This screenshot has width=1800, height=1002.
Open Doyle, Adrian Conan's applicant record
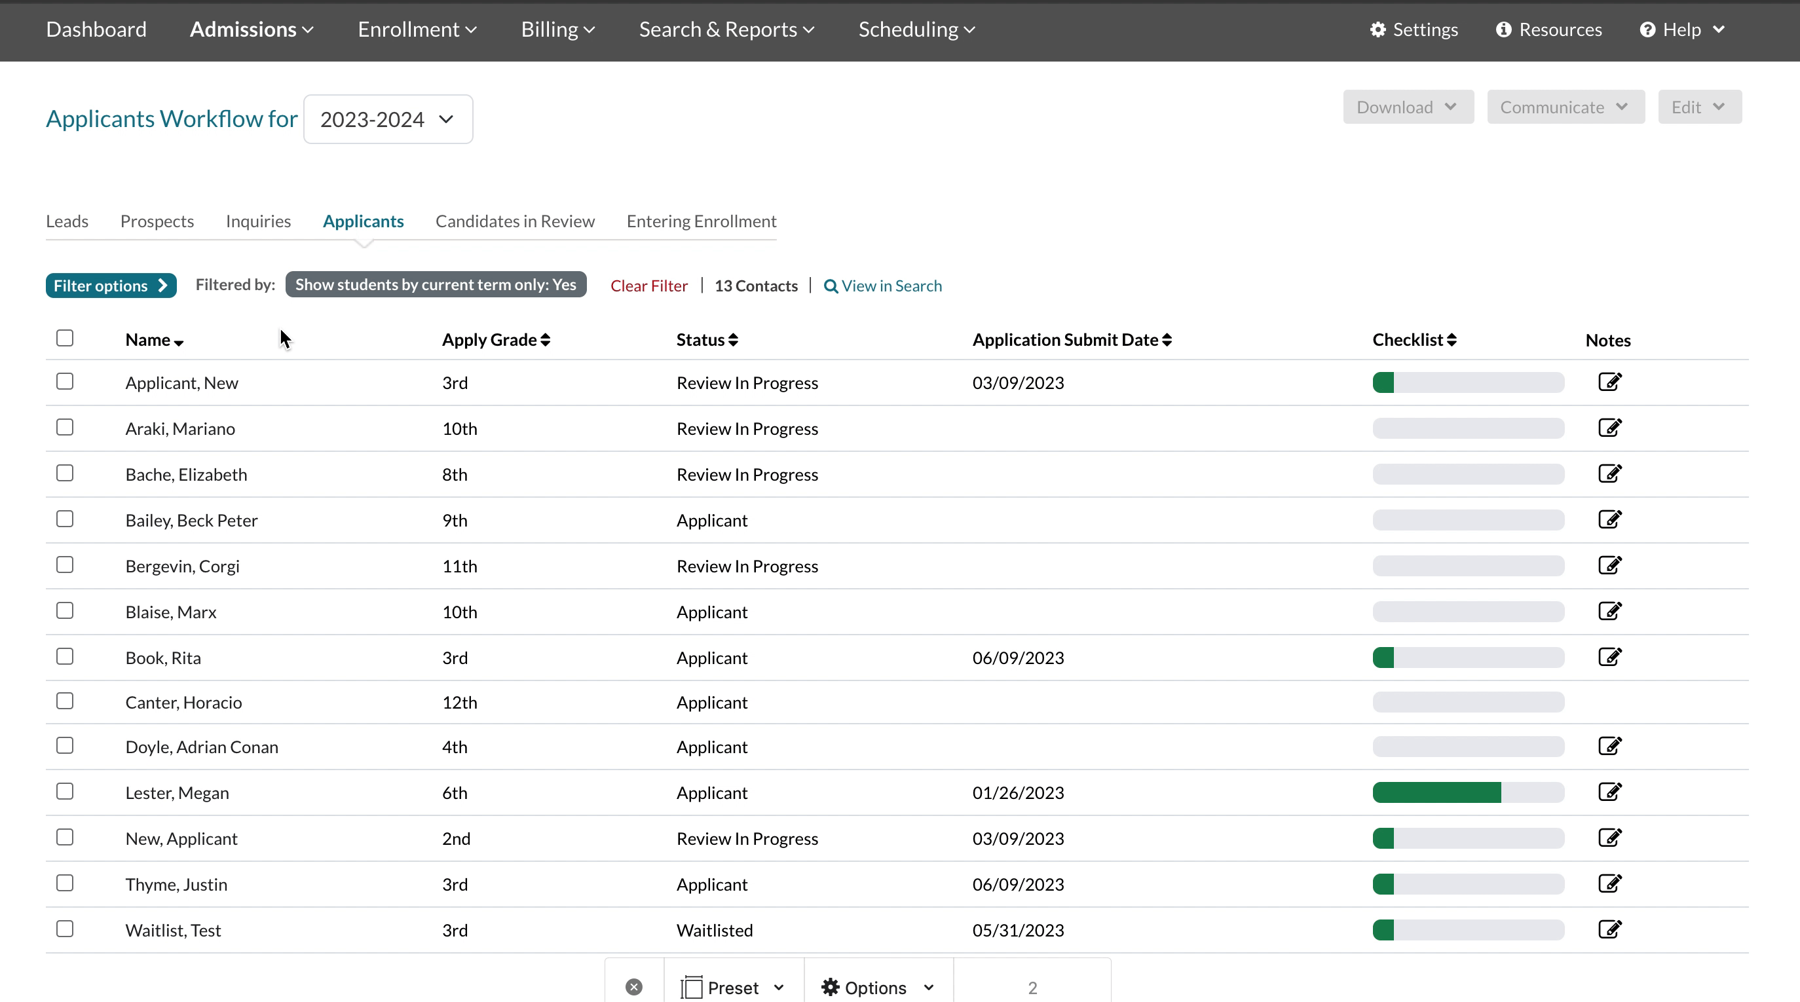point(201,747)
